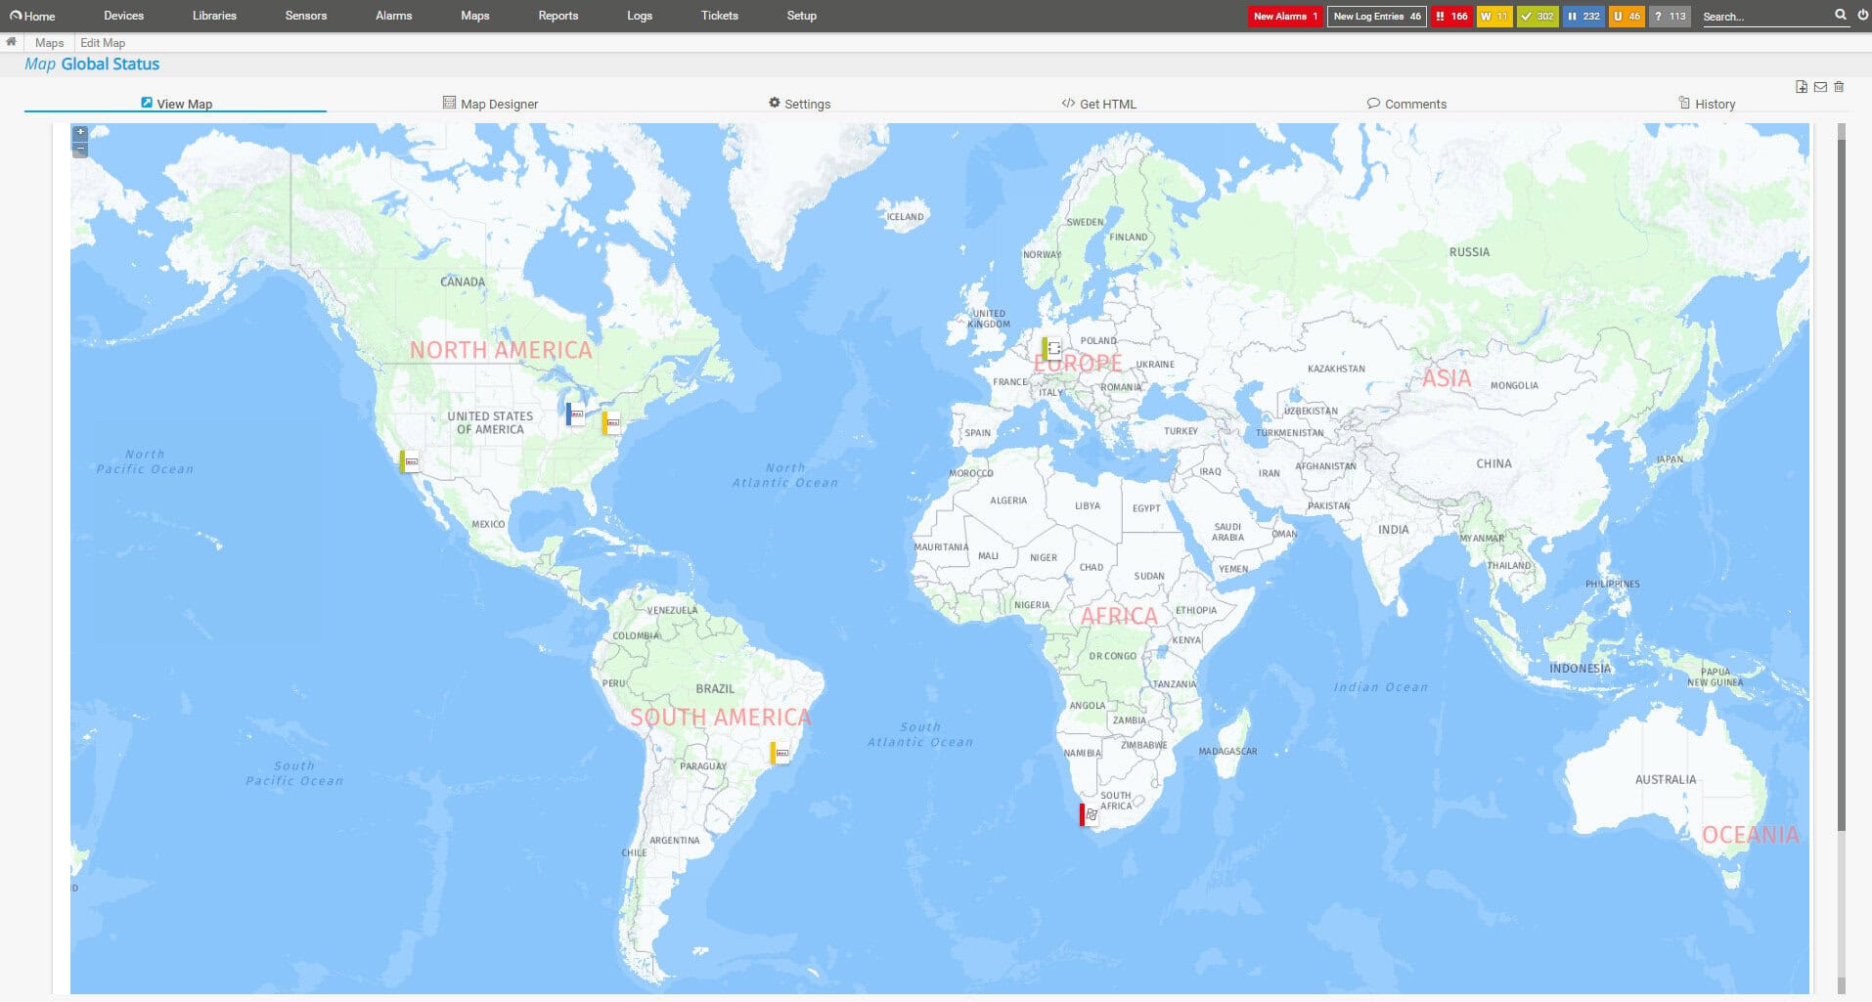
Task: Click the orange unusual sensors icon showing 46
Action: pyautogui.click(x=1626, y=16)
